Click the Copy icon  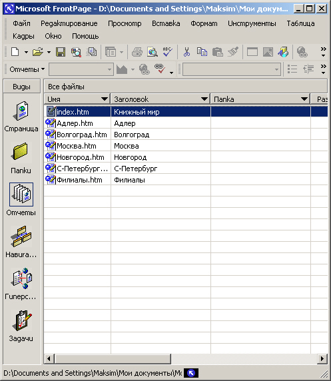[x=202, y=52]
